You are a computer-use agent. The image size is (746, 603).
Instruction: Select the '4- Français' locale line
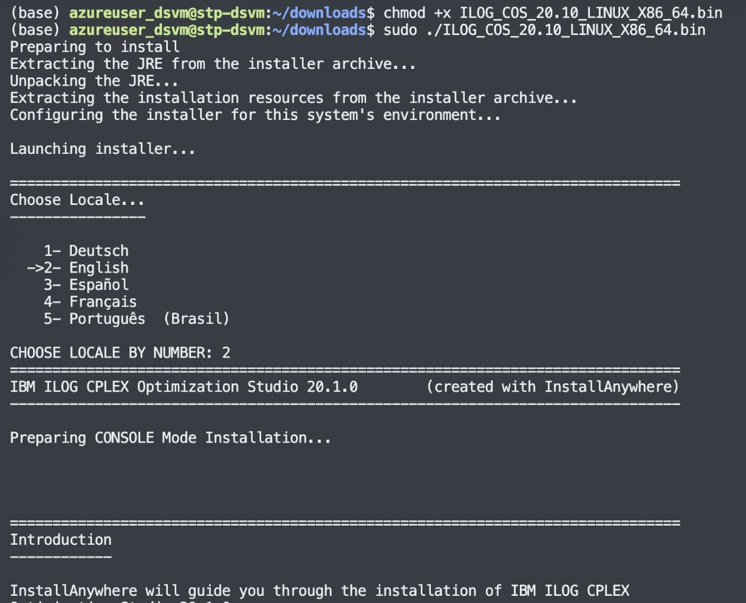coord(90,302)
